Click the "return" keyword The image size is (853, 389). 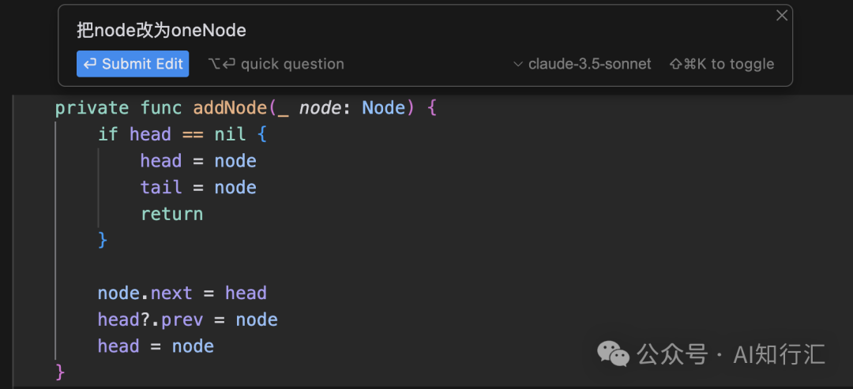pos(171,214)
